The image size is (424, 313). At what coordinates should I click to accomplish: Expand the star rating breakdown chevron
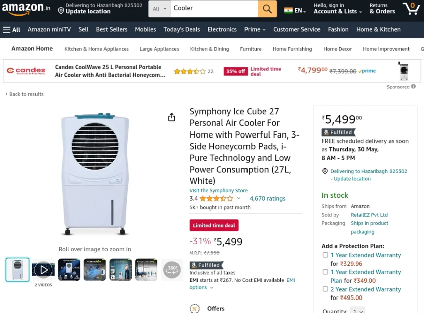click(239, 198)
